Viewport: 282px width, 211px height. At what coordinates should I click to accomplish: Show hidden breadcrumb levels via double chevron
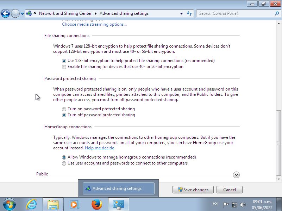[x=35, y=13]
